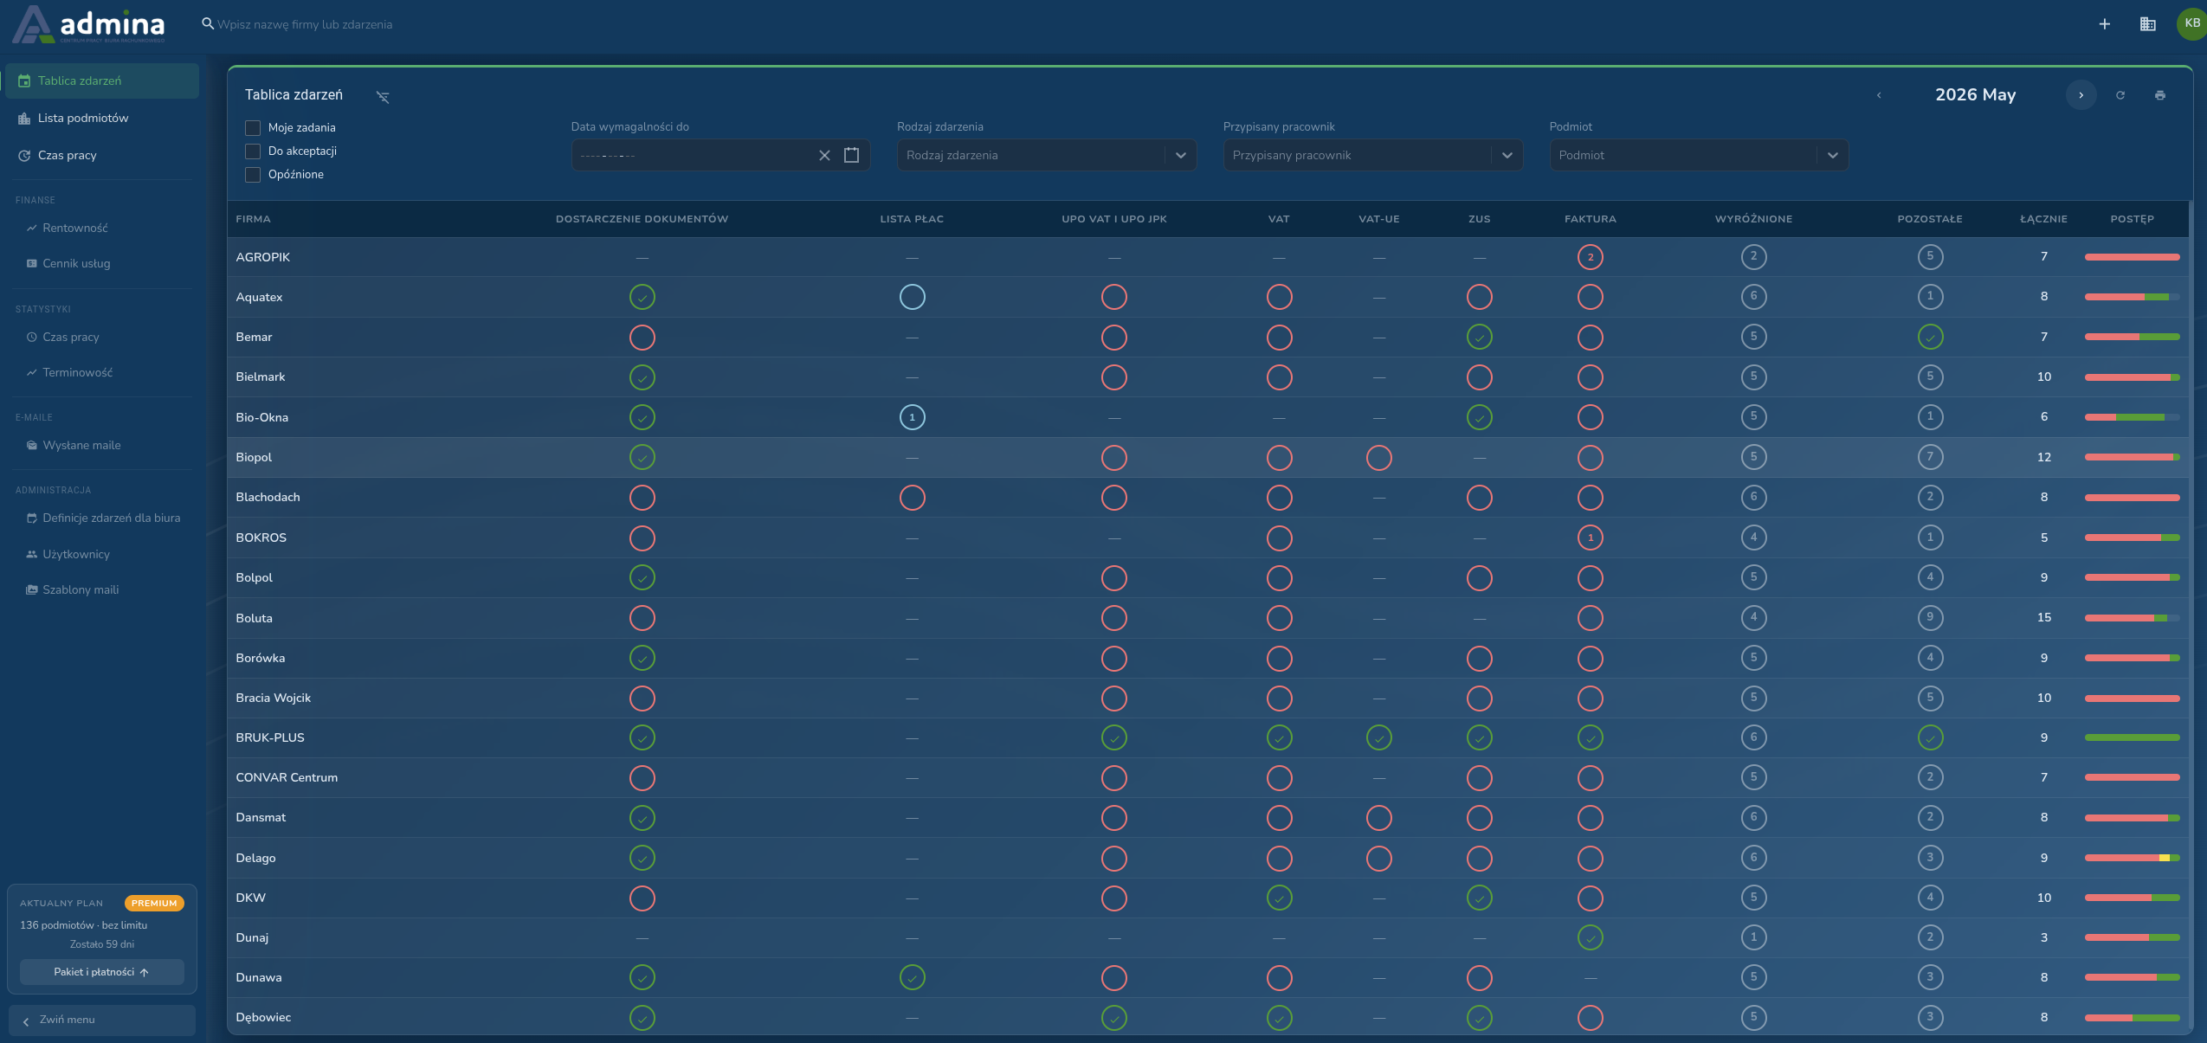Refresh the events board
The image size is (2207, 1043).
(2120, 95)
